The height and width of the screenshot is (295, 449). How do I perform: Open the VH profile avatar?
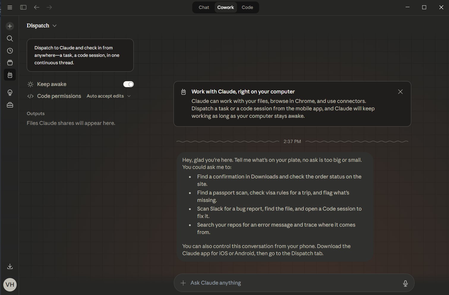click(10, 285)
